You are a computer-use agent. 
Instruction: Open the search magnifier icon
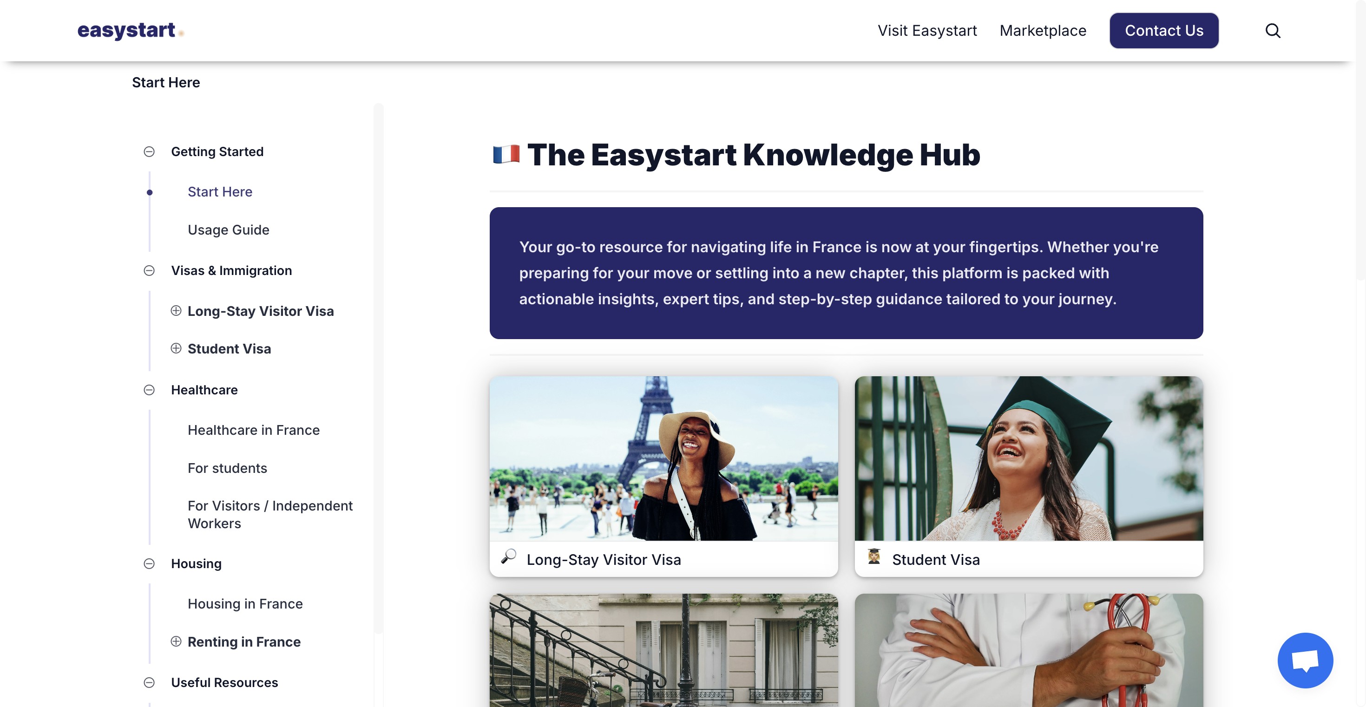[1273, 31]
